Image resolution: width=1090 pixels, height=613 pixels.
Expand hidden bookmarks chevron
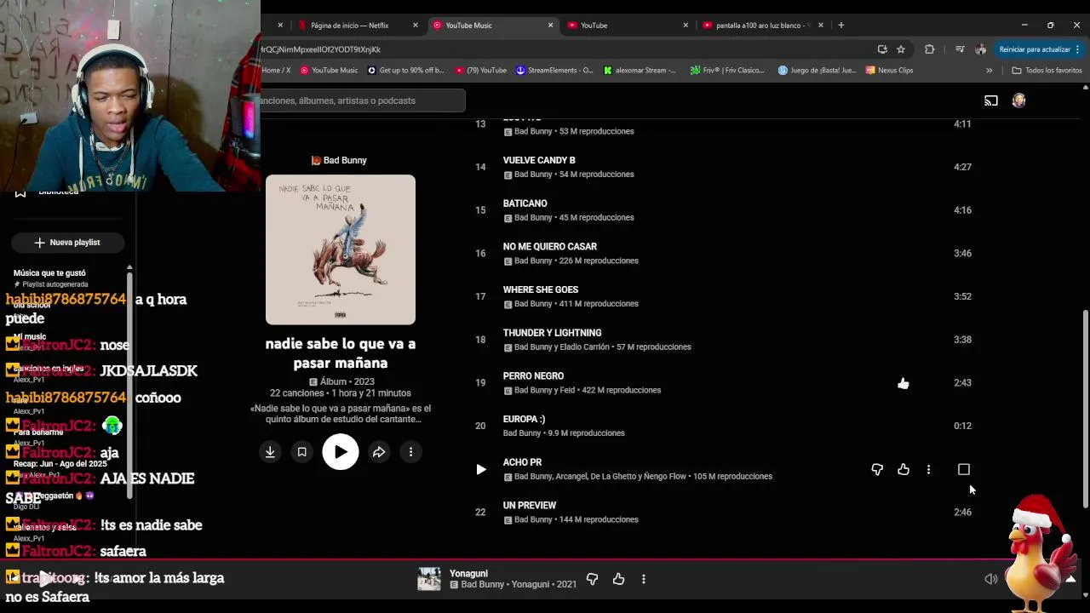coord(989,71)
